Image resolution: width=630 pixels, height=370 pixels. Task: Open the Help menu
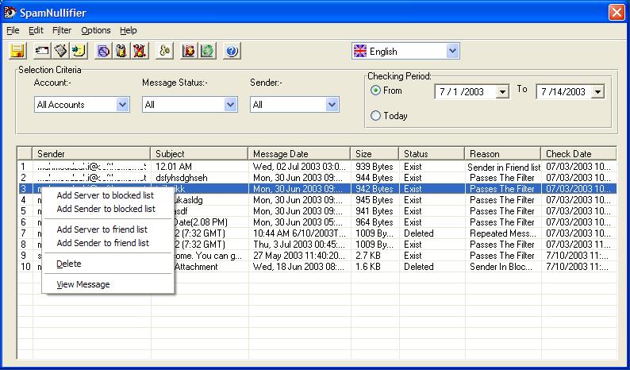click(129, 30)
